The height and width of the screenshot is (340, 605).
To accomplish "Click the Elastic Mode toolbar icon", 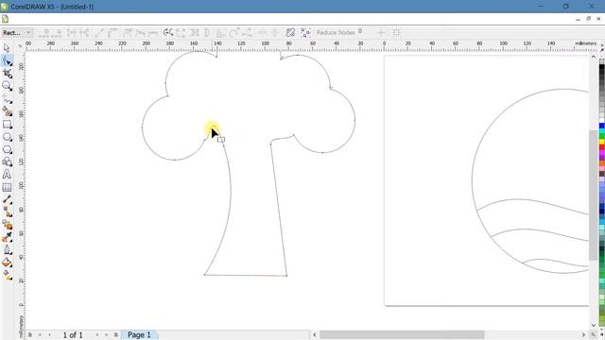I will click(290, 33).
